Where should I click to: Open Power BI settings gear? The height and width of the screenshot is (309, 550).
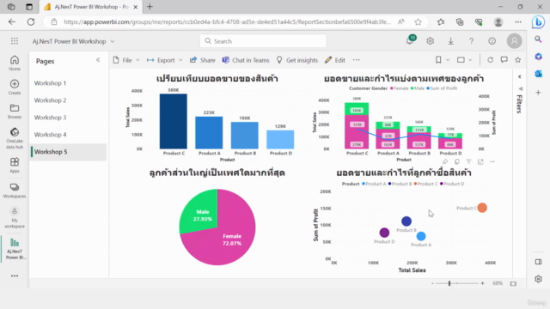click(430, 41)
